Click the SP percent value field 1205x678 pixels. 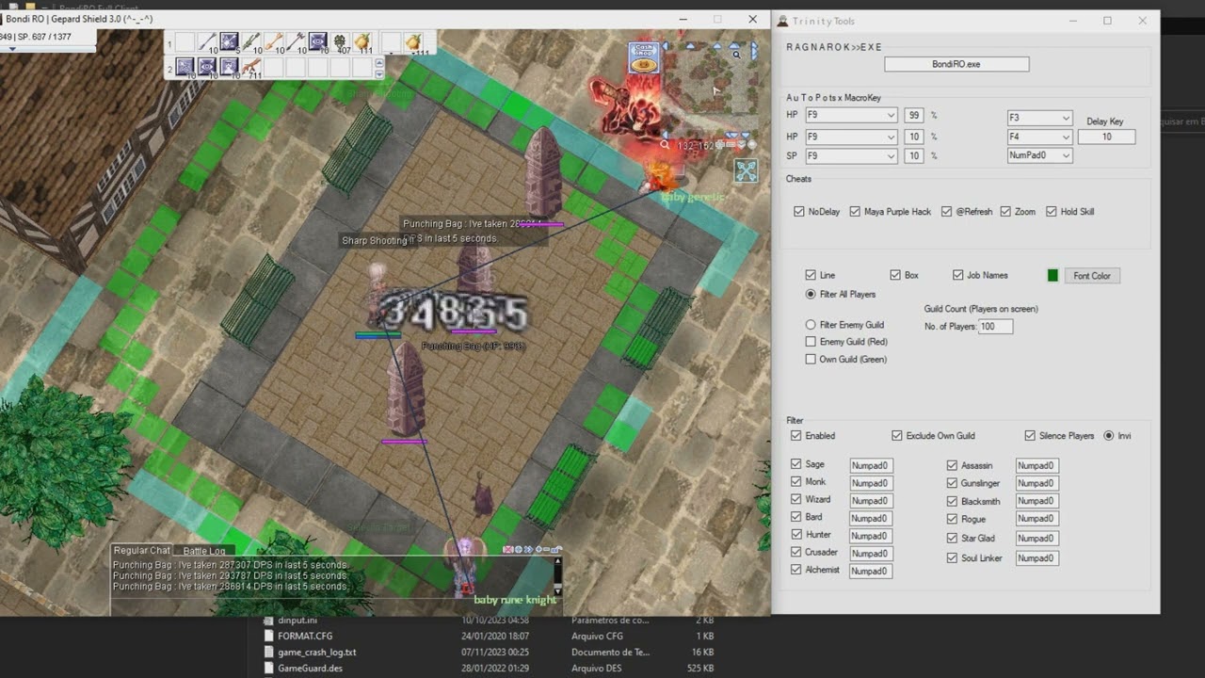[x=913, y=155]
